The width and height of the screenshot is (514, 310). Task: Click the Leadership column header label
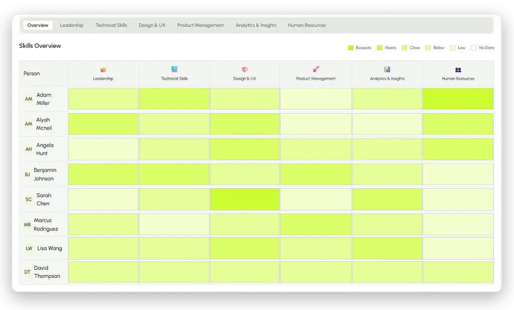(x=103, y=79)
